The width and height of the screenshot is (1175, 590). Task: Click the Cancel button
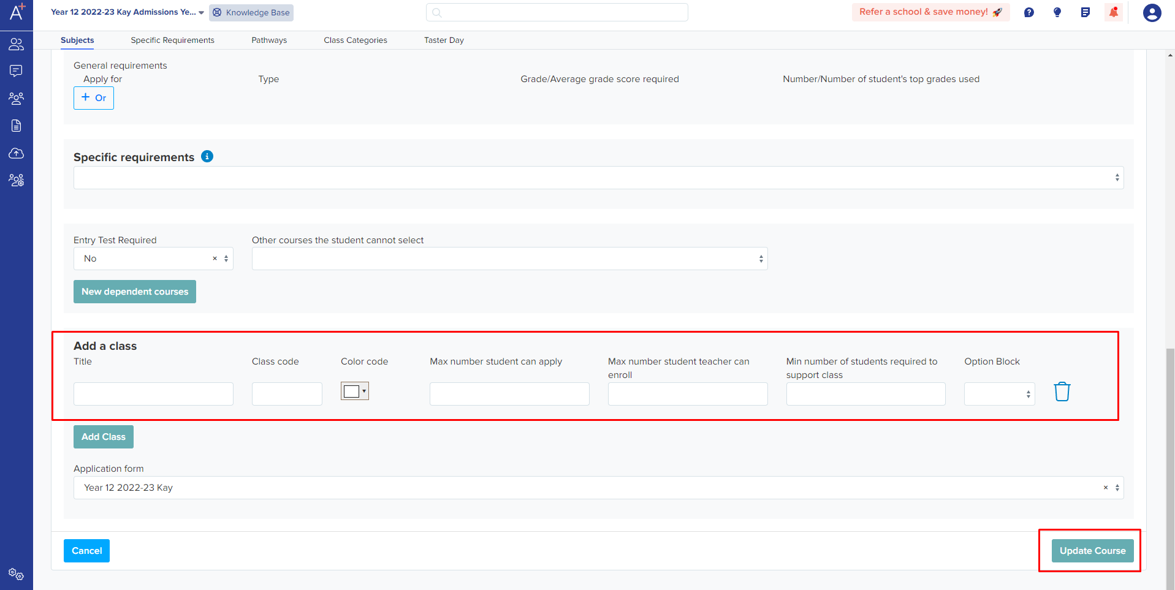[87, 551]
